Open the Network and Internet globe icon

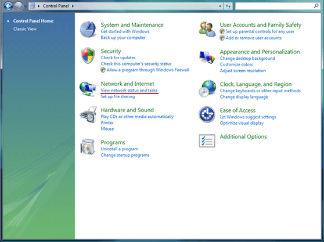(x=88, y=89)
